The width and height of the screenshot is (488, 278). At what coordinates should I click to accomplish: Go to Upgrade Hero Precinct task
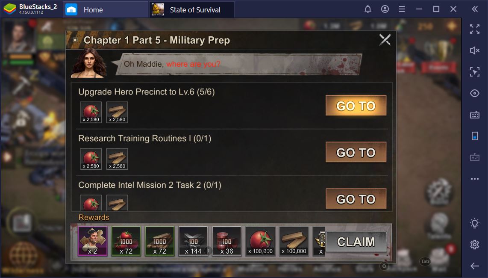click(x=356, y=106)
